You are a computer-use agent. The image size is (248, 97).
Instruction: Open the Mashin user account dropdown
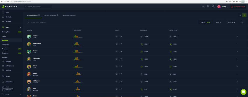[x=223, y=7]
